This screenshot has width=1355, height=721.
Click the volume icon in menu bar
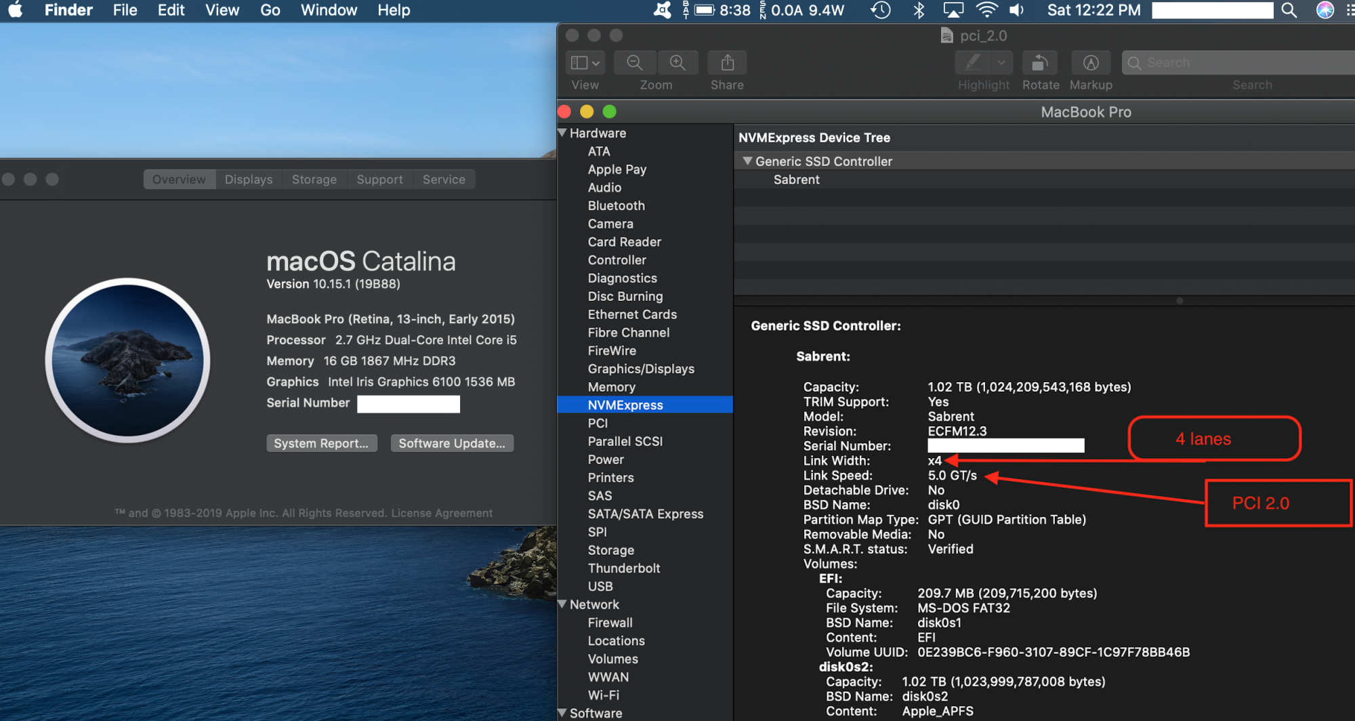(1017, 10)
